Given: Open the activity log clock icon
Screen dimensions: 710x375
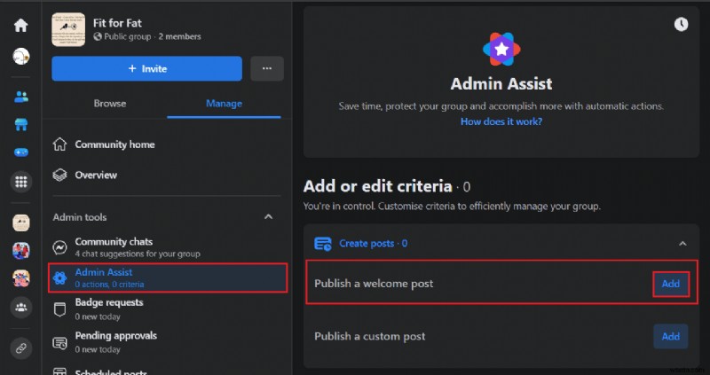Looking at the screenshot, I should [x=681, y=24].
